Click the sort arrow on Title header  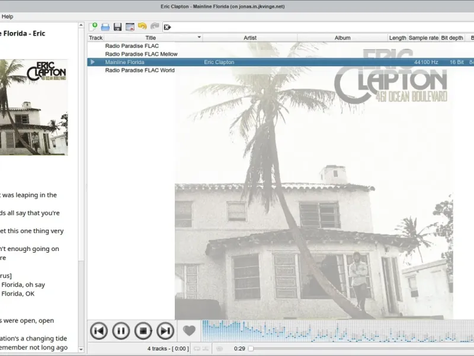(199, 37)
